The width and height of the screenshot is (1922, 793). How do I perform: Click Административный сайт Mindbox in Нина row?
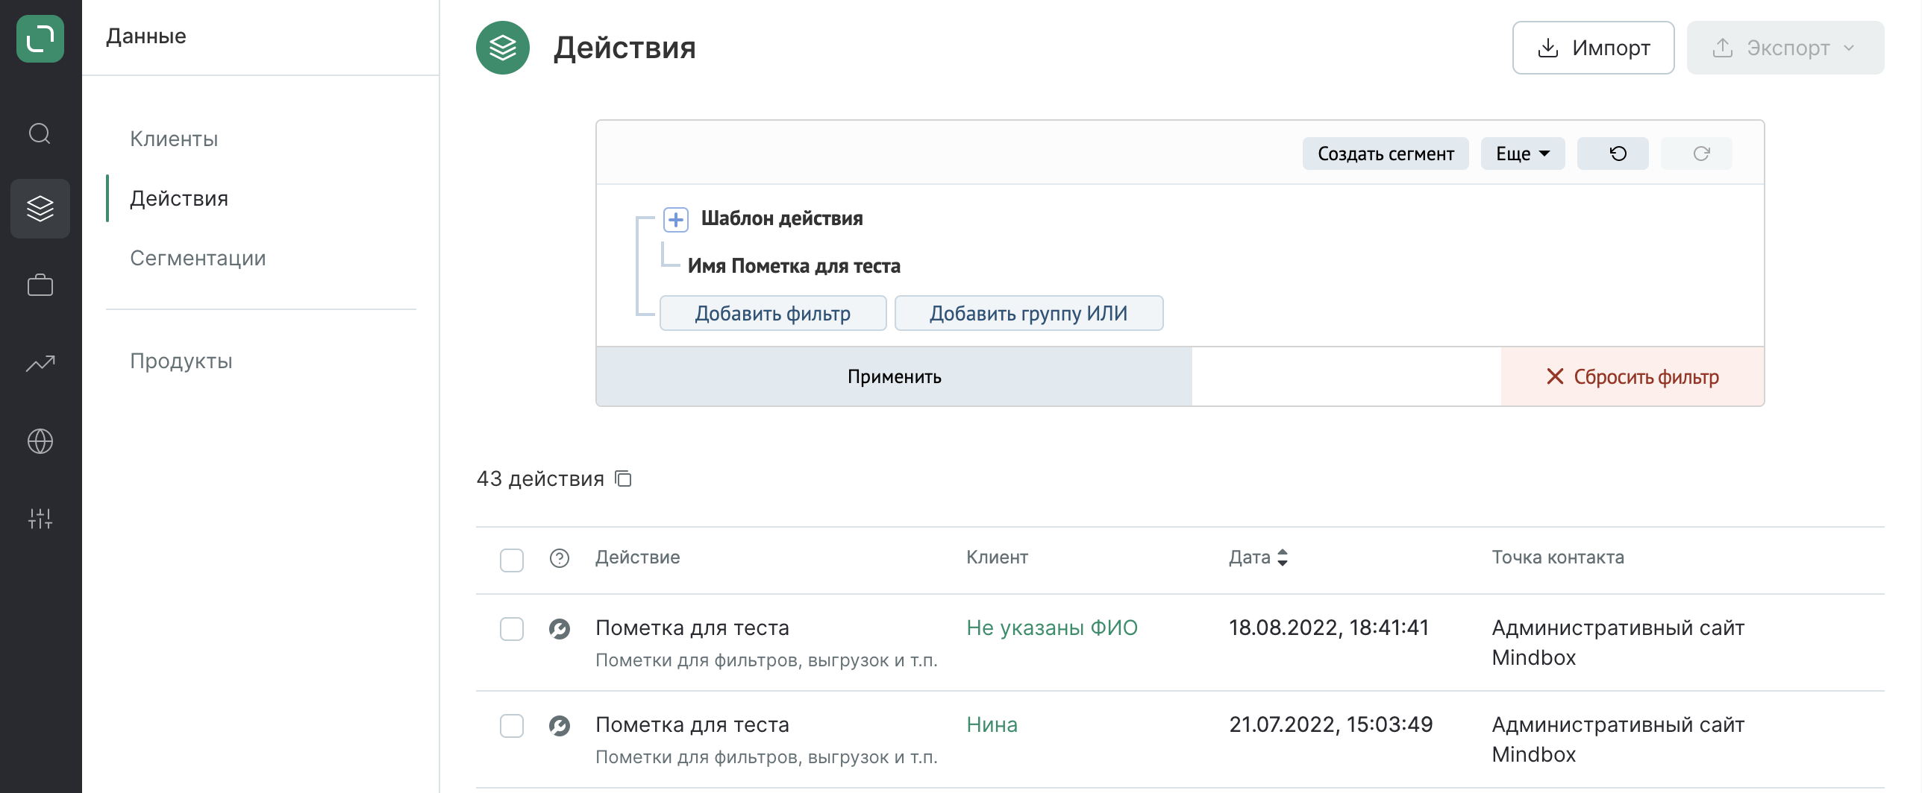(1618, 739)
